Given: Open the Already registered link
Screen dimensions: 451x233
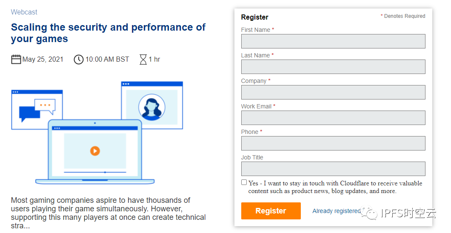Looking at the screenshot, I should (337, 211).
